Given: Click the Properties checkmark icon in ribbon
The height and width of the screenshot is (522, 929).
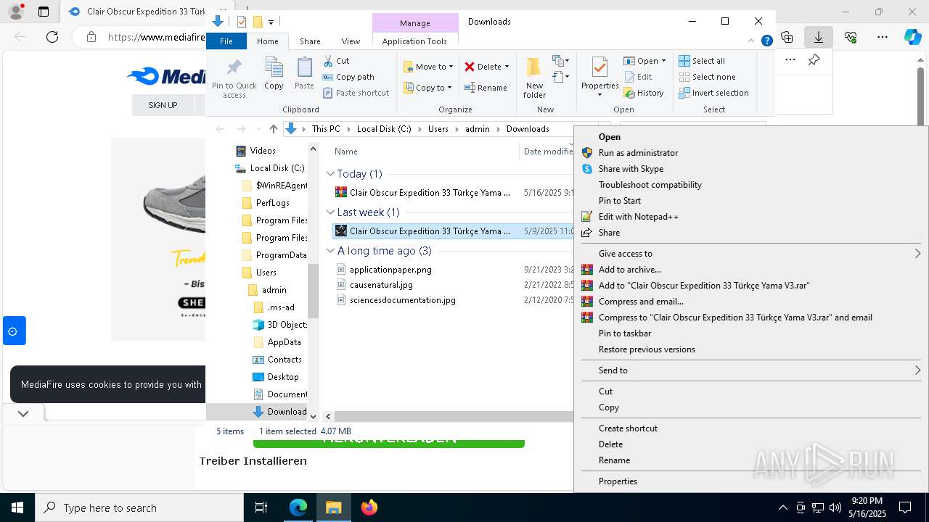Looking at the screenshot, I should click(x=599, y=67).
